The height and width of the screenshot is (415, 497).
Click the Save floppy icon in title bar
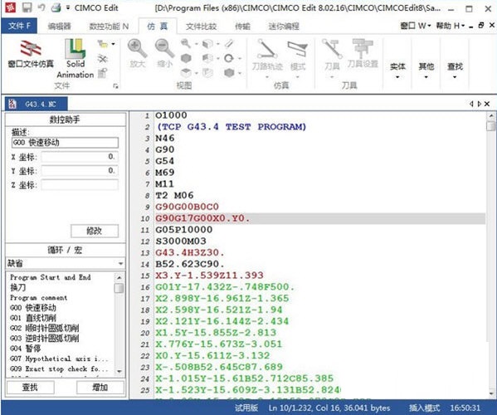(x=27, y=7)
